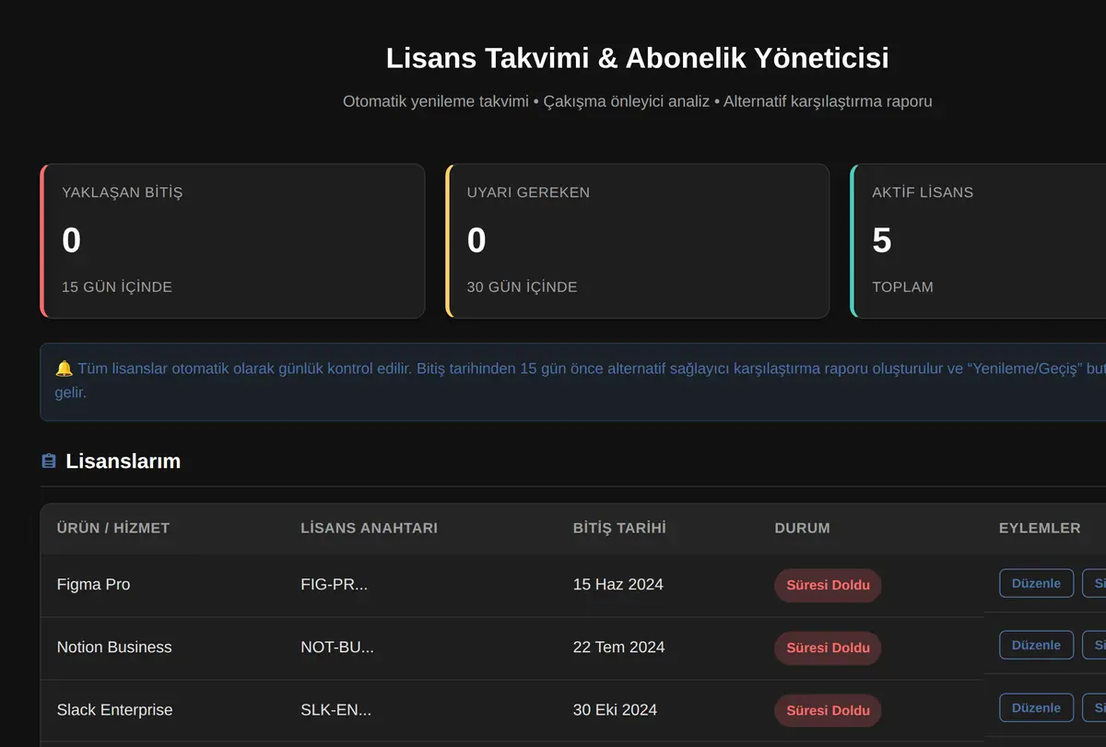Select the Slack Enterprise product name

click(114, 709)
